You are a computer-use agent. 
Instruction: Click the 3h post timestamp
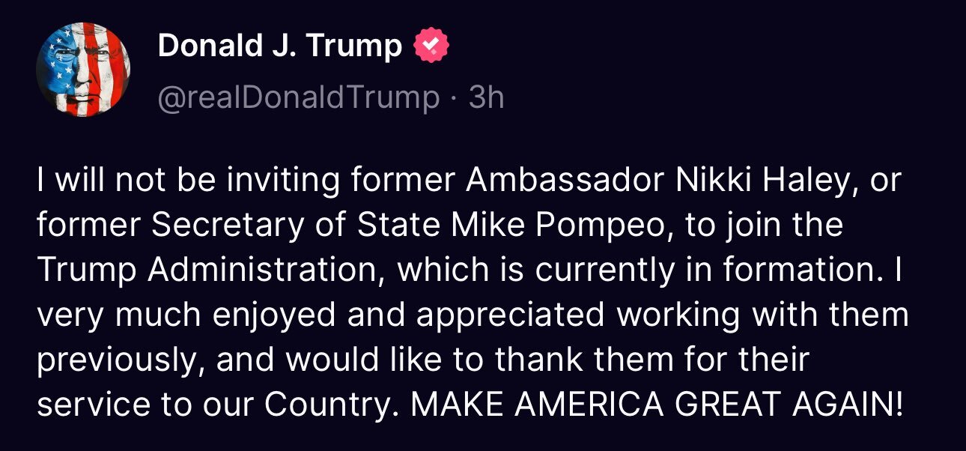point(487,98)
